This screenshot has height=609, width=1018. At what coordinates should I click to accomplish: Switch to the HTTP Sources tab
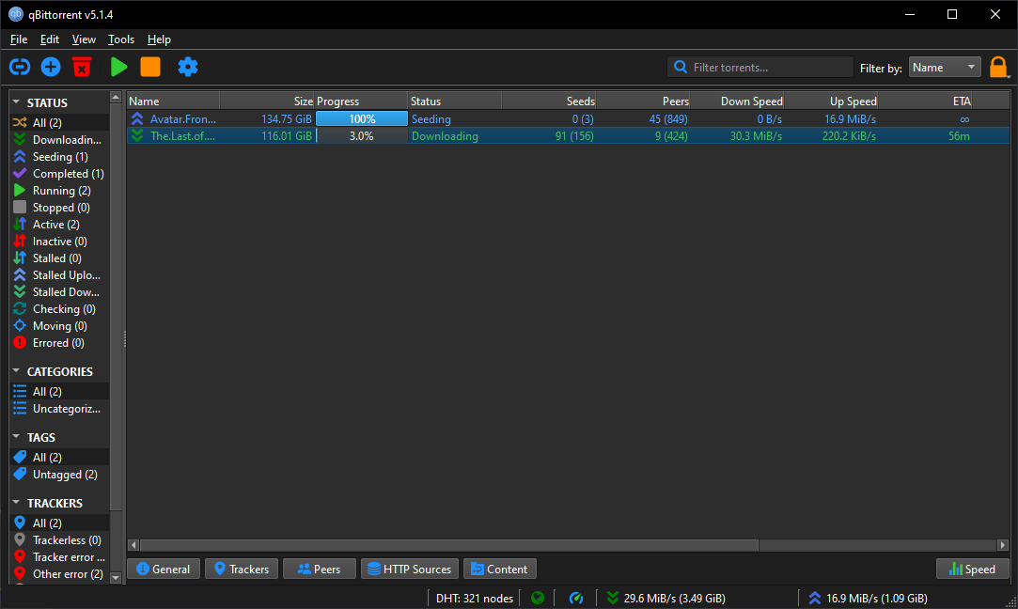point(410,569)
